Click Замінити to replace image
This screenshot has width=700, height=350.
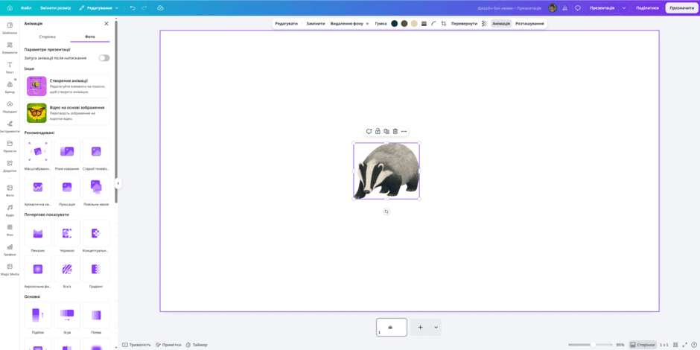(x=315, y=23)
